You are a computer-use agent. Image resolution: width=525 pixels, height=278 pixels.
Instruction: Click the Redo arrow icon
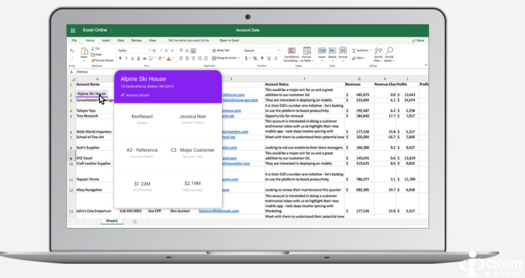[x=72, y=58]
